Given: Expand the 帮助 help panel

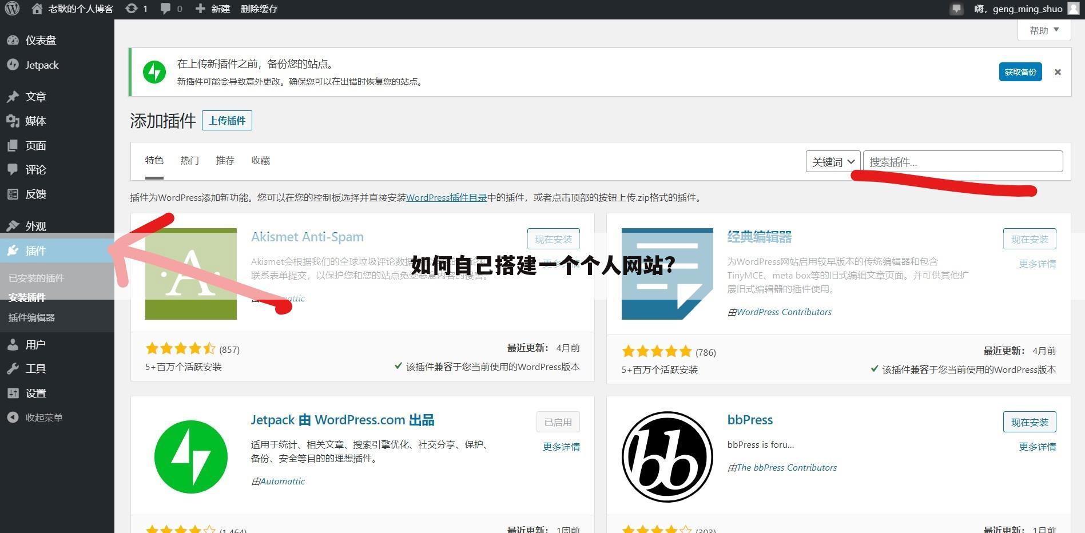Looking at the screenshot, I should [x=1043, y=30].
